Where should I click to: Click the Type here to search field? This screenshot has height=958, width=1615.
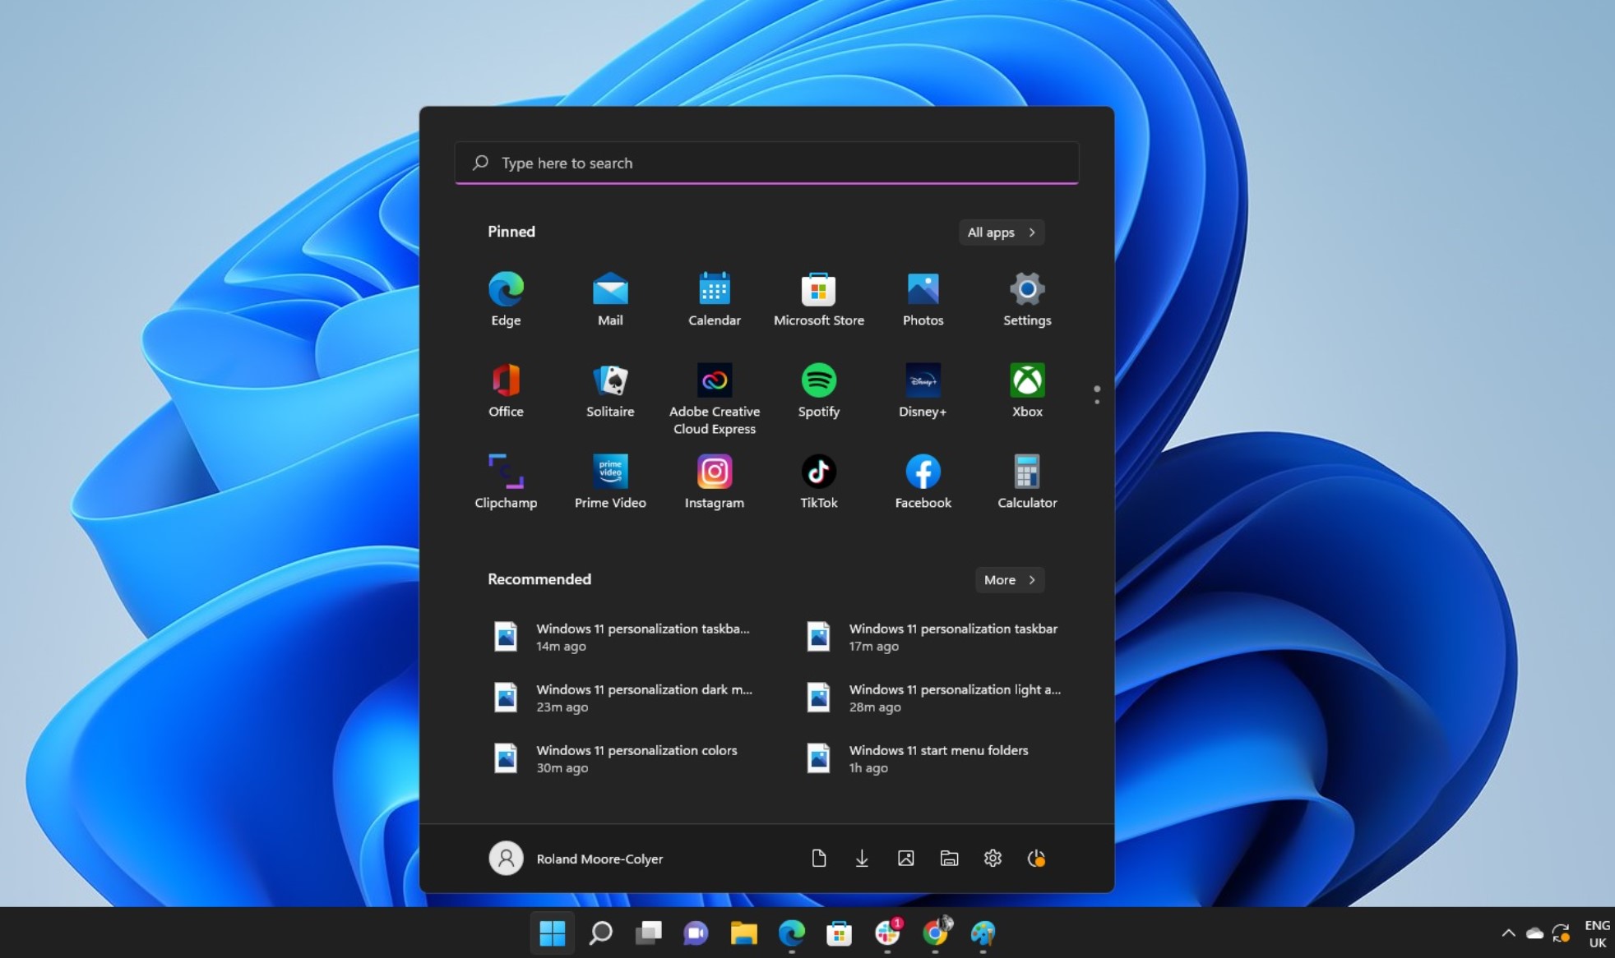tap(765, 163)
